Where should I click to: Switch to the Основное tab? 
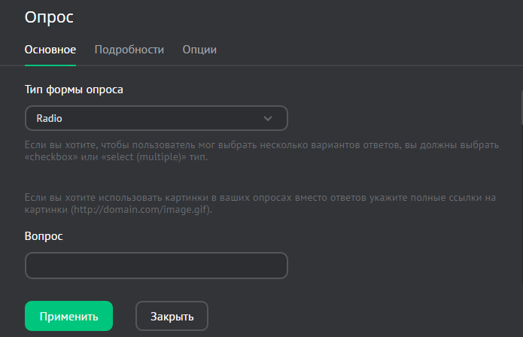[50, 50]
